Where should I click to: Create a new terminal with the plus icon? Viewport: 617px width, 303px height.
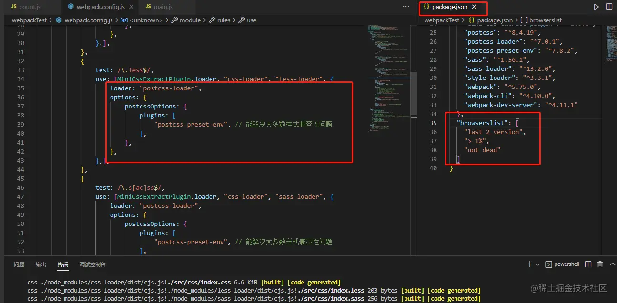click(529, 264)
